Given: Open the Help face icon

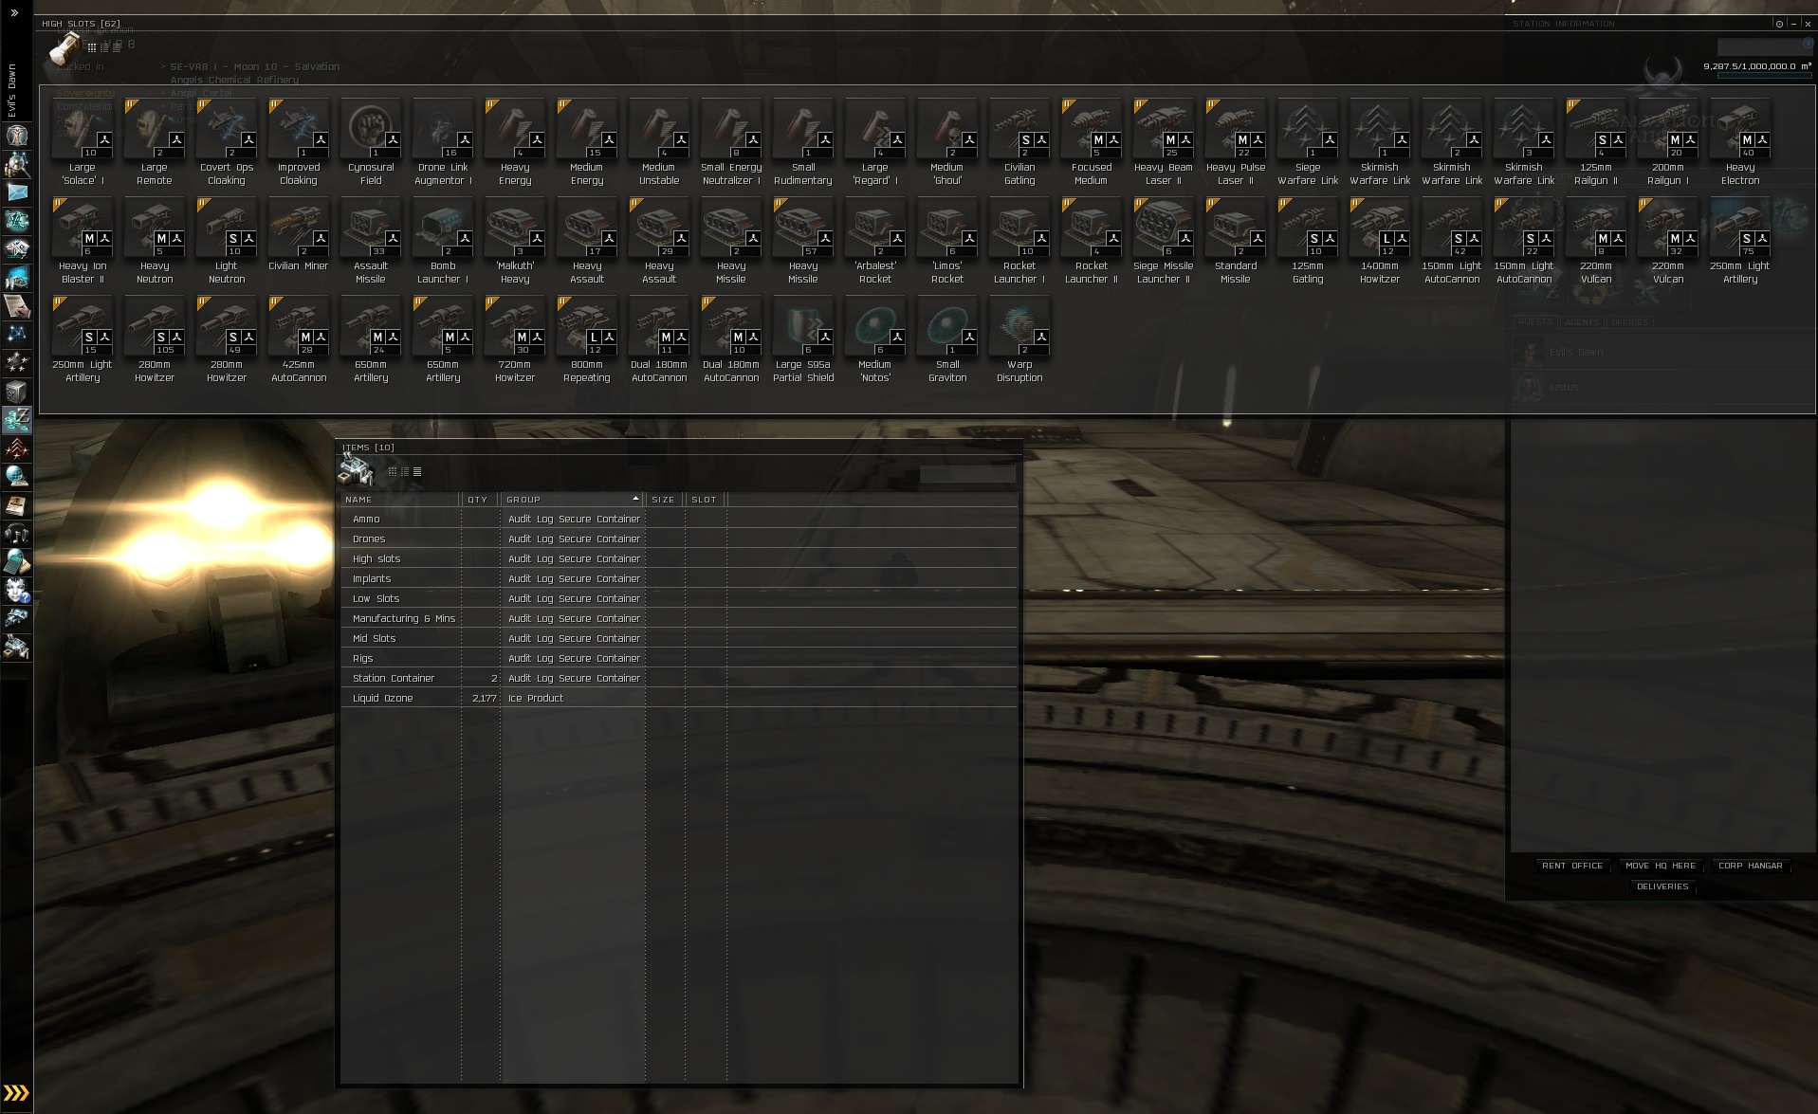Looking at the screenshot, I should click(x=17, y=591).
